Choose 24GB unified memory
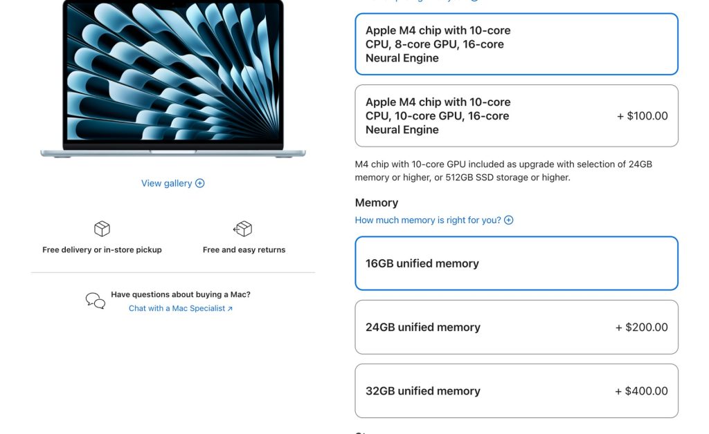The image size is (709, 434). tap(516, 327)
